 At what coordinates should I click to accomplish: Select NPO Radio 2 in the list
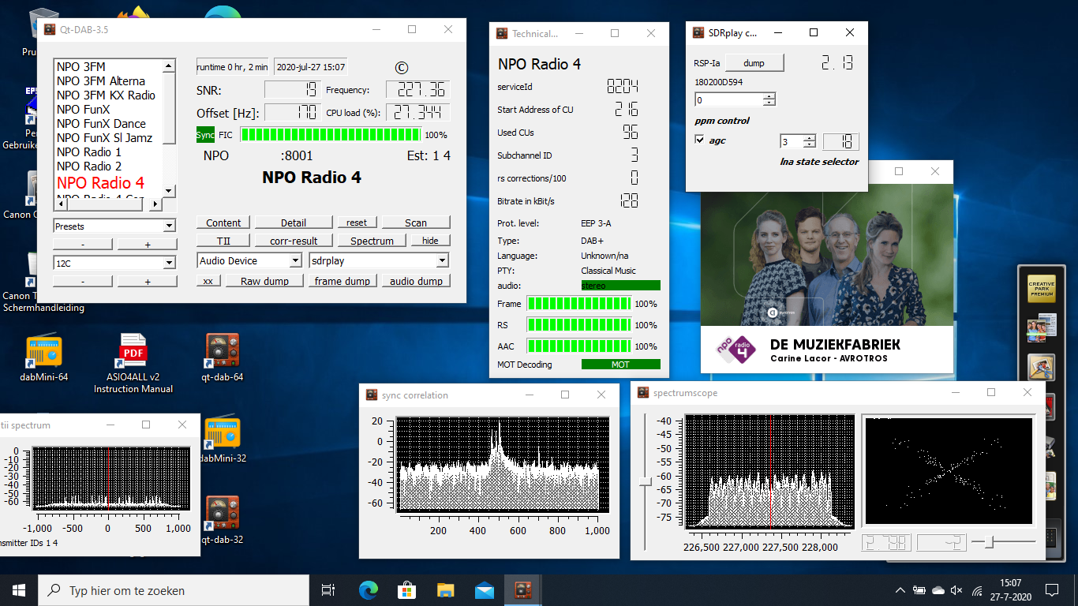(89, 166)
